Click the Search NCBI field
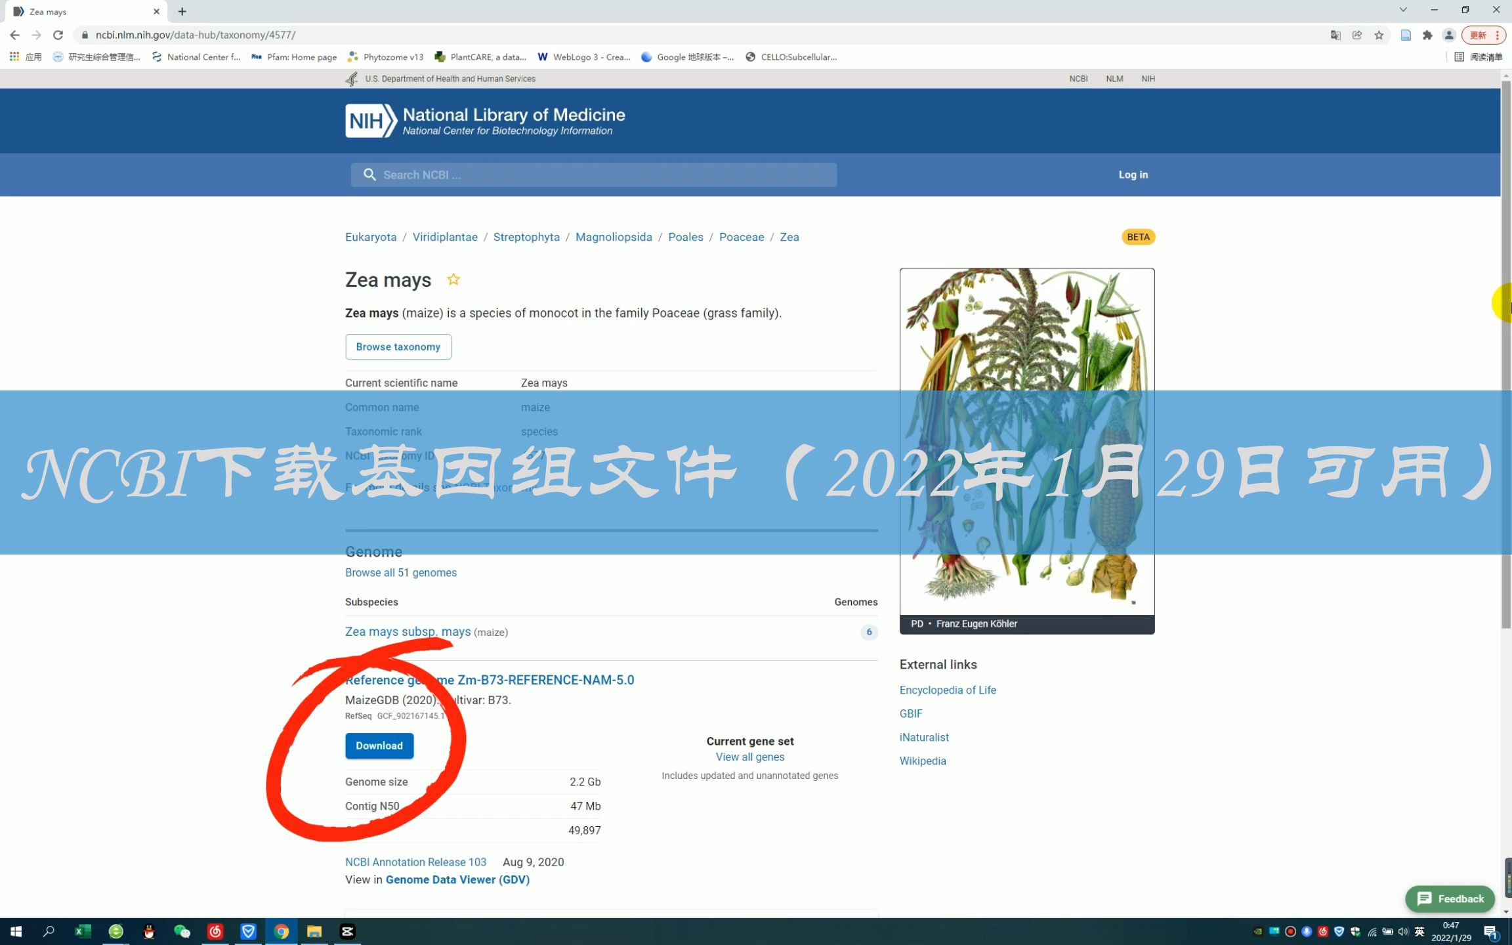Screen dimensions: 1512x945 click(x=594, y=175)
